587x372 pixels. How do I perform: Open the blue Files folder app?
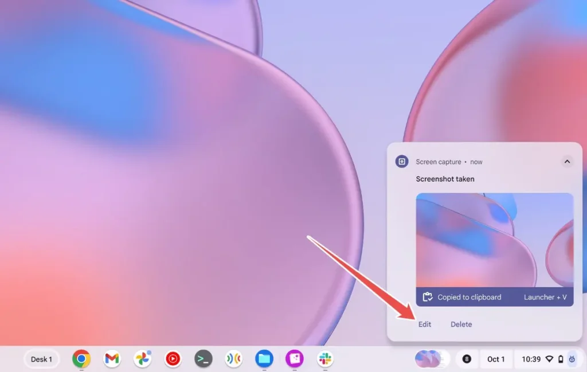[x=264, y=359]
